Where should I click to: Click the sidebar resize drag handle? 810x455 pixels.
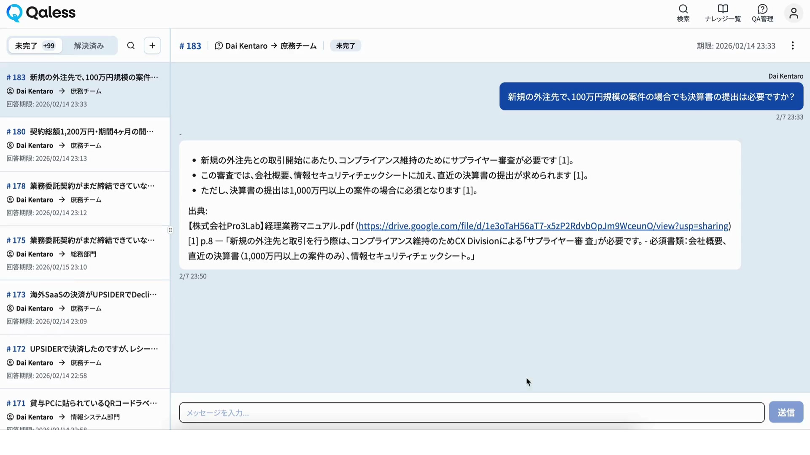click(x=170, y=230)
